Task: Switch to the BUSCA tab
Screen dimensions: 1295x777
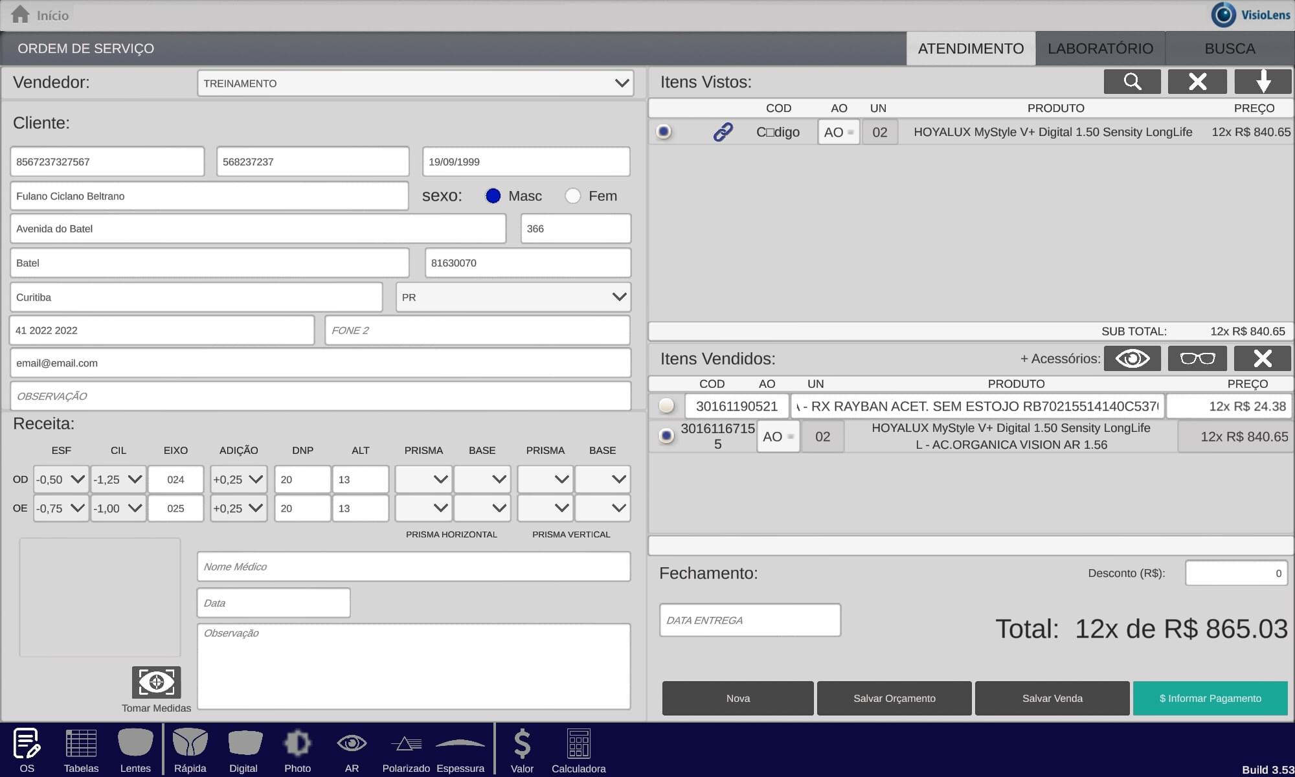Action: (1230, 49)
